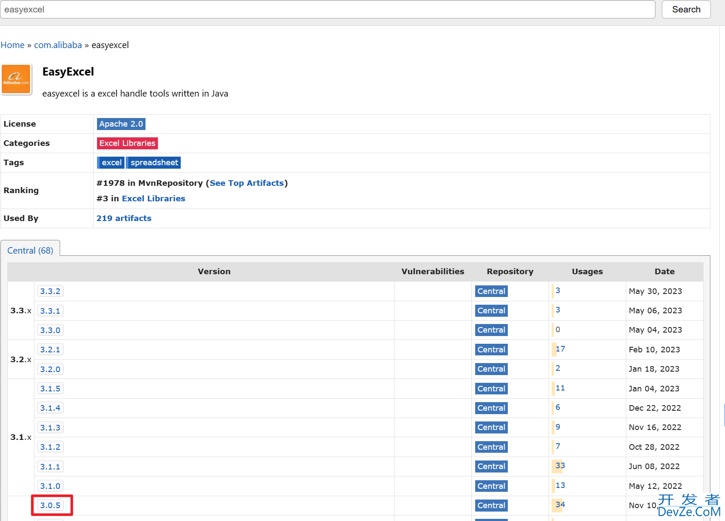Select the excel tag
Image resolution: width=725 pixels, height=521 pixels.
click(111, 163)
